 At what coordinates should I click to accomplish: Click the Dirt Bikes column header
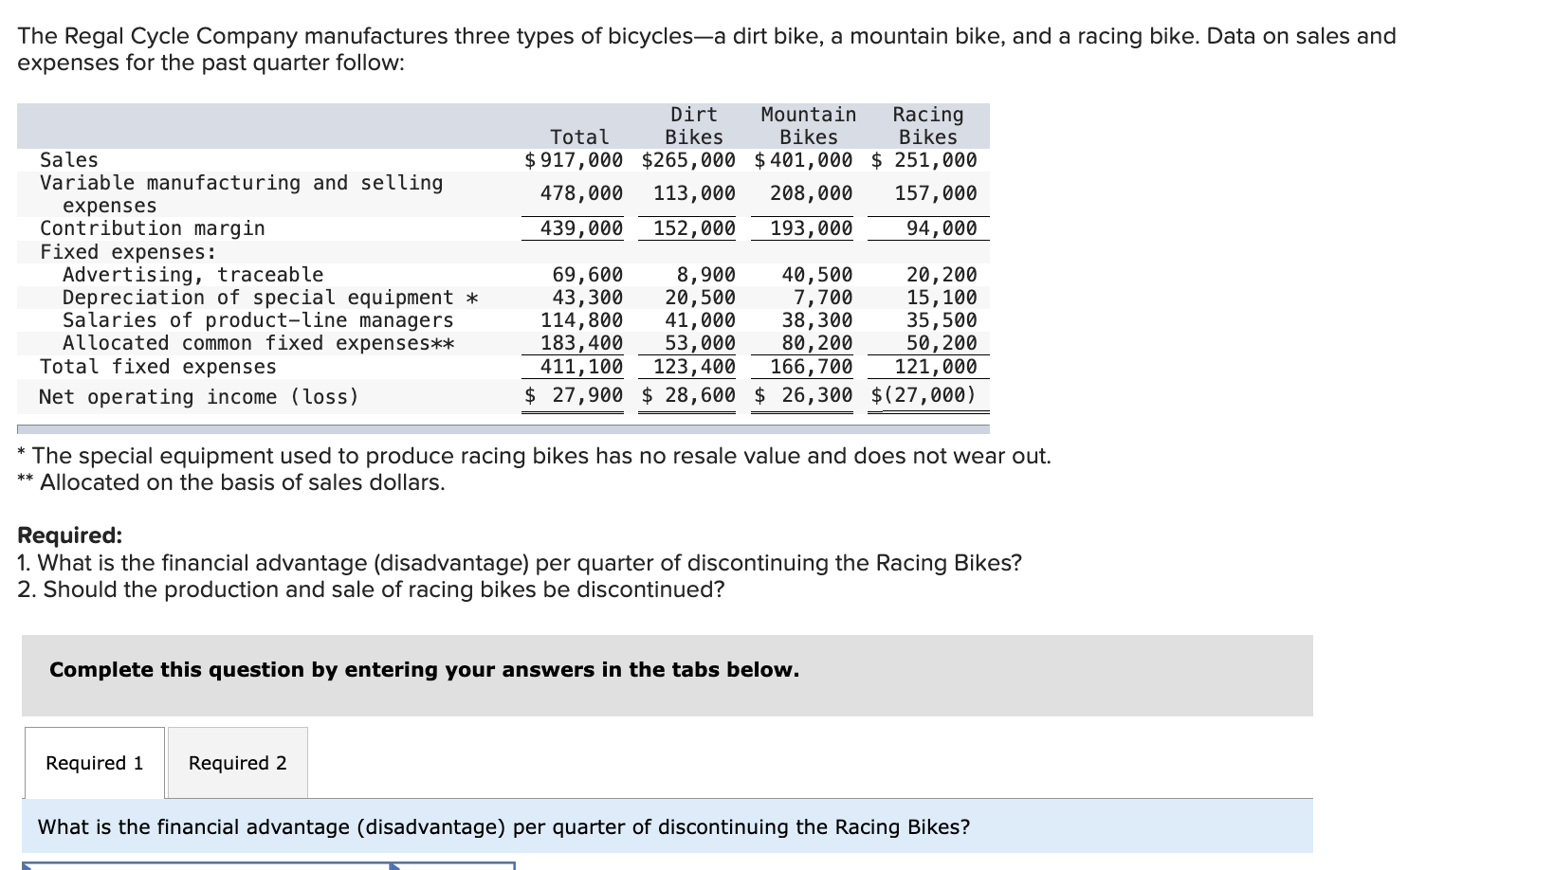click(x=693, y=125)
